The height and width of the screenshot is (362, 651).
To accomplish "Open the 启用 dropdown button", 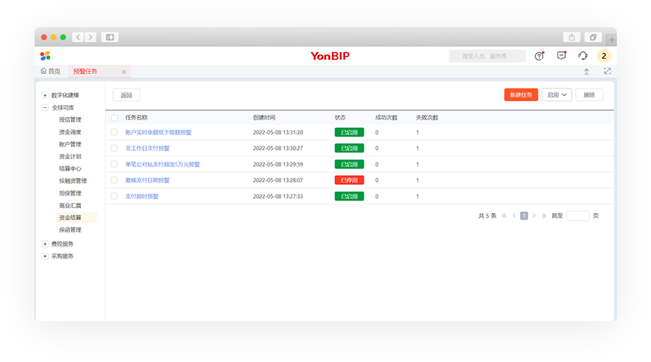I will 557,95.
